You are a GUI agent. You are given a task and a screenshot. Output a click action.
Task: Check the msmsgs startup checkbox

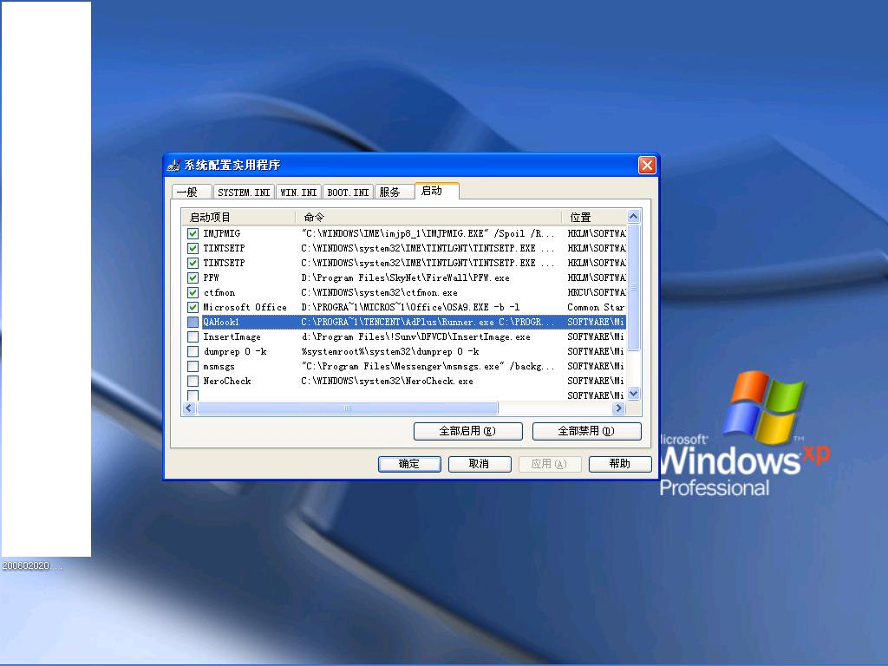click(x=193, y=366)
